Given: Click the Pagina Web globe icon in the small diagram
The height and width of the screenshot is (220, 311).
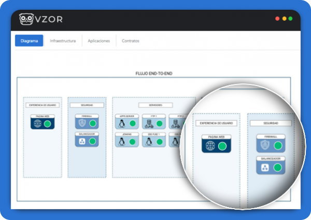Looking at the screenshot, I should click(38, 125).
